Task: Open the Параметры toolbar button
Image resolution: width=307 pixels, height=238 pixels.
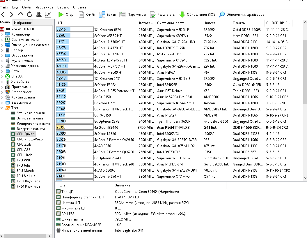Action: 133,15
